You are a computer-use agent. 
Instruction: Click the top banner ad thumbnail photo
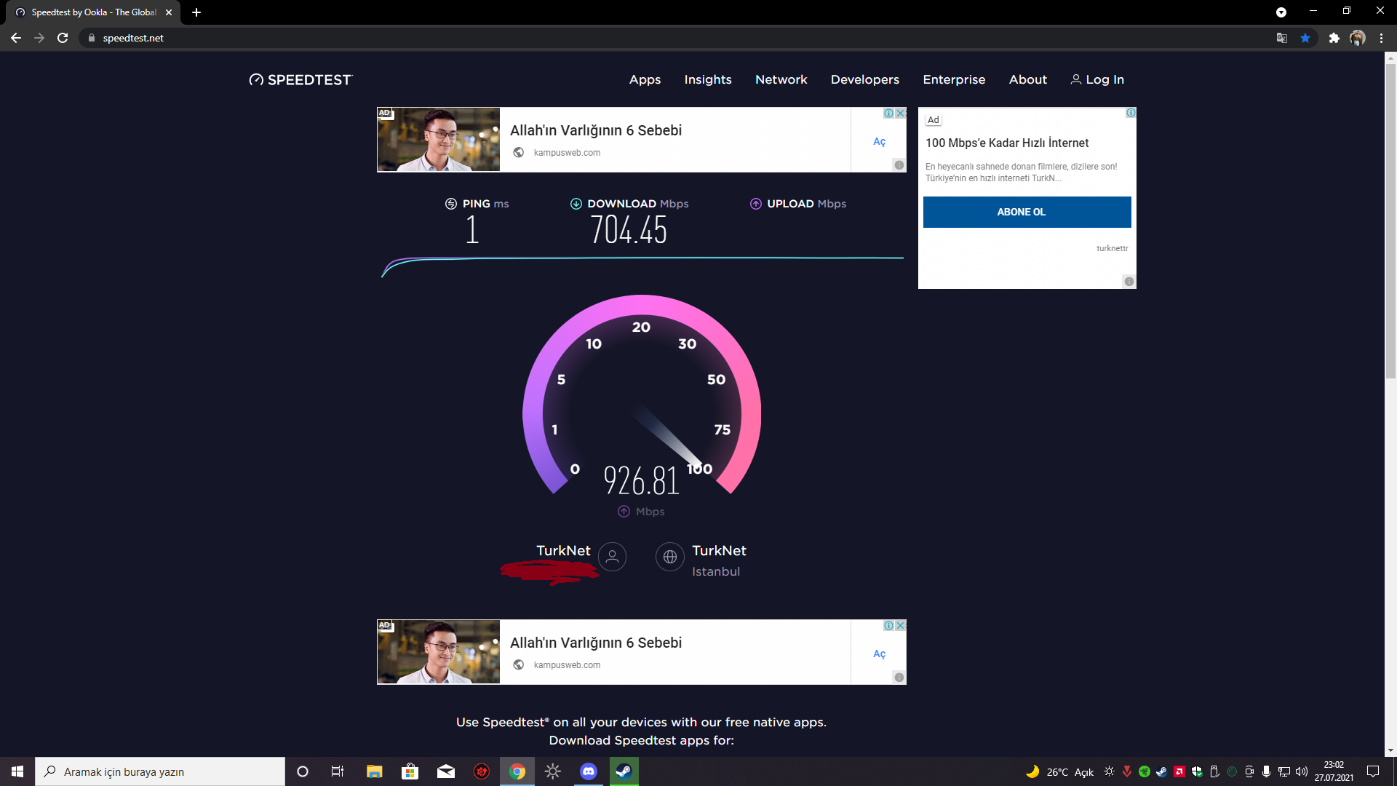[x=439, y=140]
